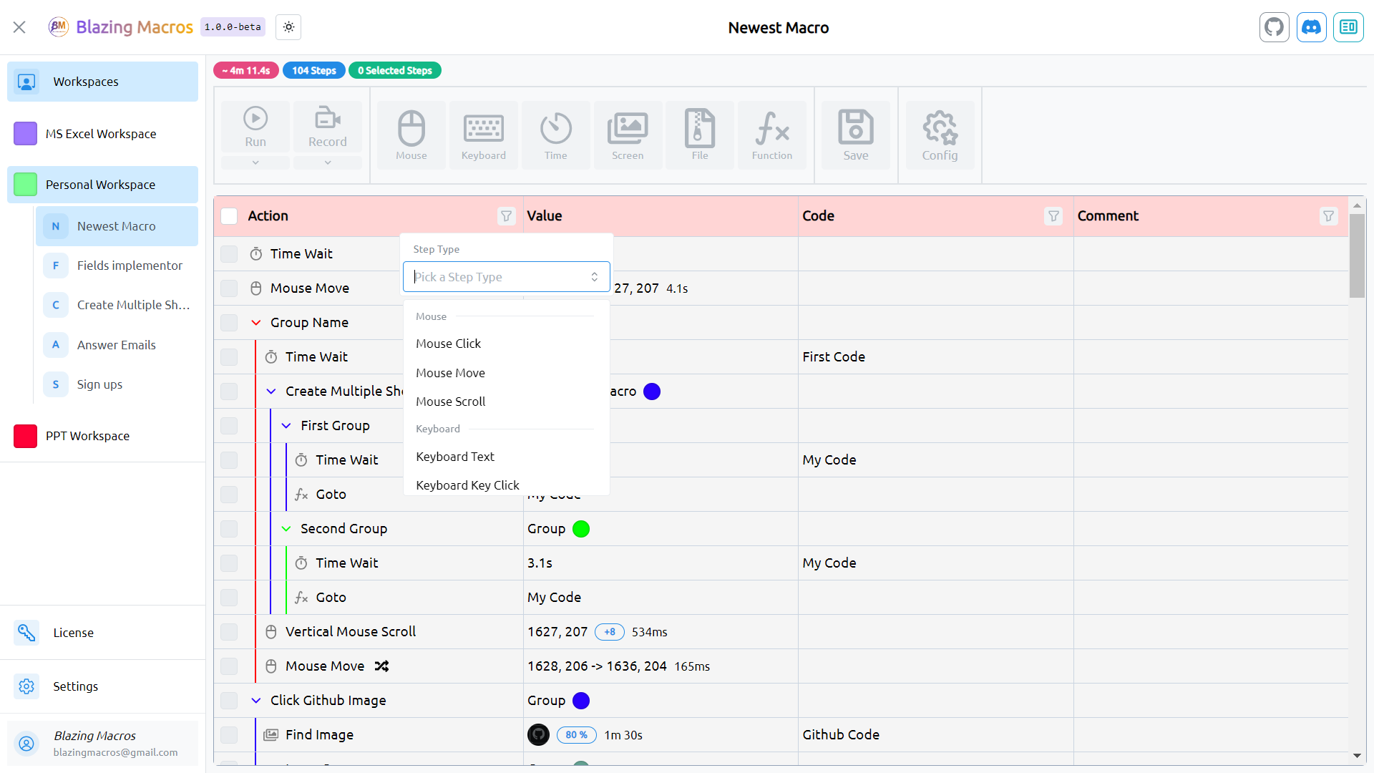This screenshot has width=1374, height=773.
Task: Open the Sign ups macro
Action: [x=117, y=384]
